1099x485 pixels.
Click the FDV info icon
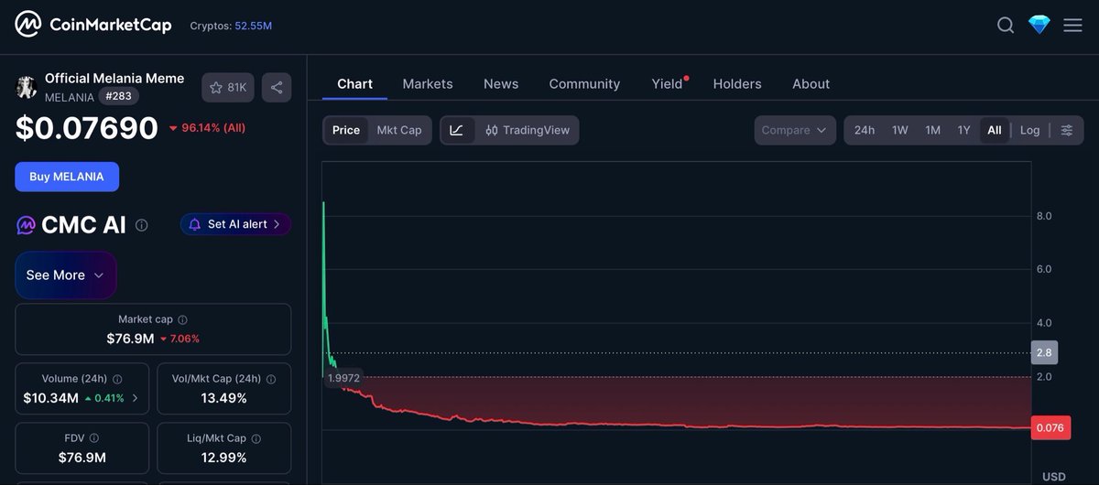(93, 438)
